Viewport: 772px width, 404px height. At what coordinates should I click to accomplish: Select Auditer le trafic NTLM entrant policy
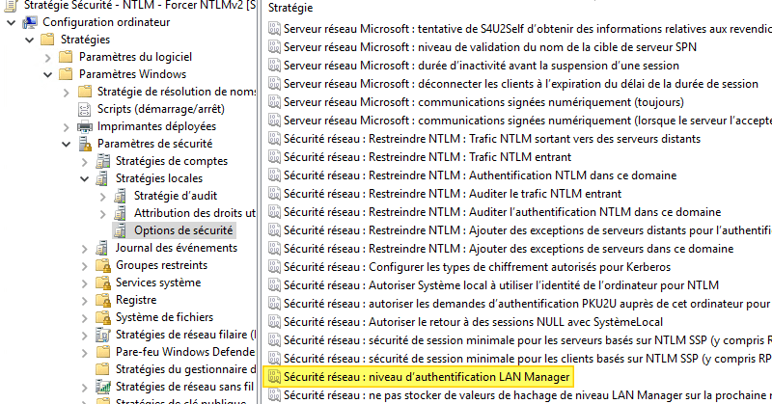click(x=453, y=194)
